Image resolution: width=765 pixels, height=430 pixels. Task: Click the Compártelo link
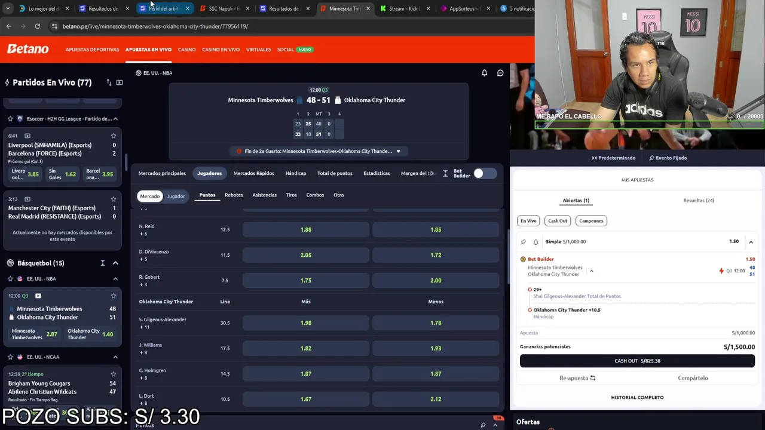tap(693, 378)
